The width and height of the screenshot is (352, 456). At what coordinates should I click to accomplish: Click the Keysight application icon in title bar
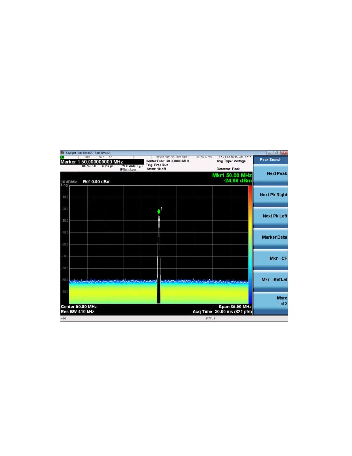click(62, 153)
